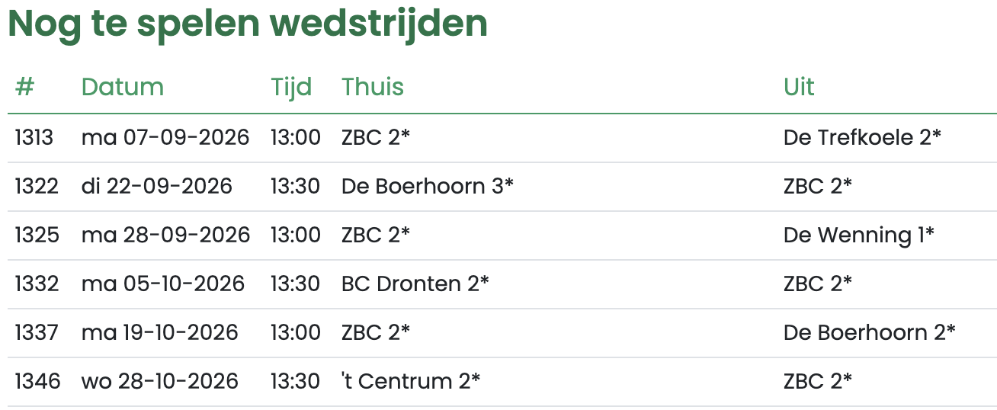Click home team De Boerhoorn 3*

point(428,186)
